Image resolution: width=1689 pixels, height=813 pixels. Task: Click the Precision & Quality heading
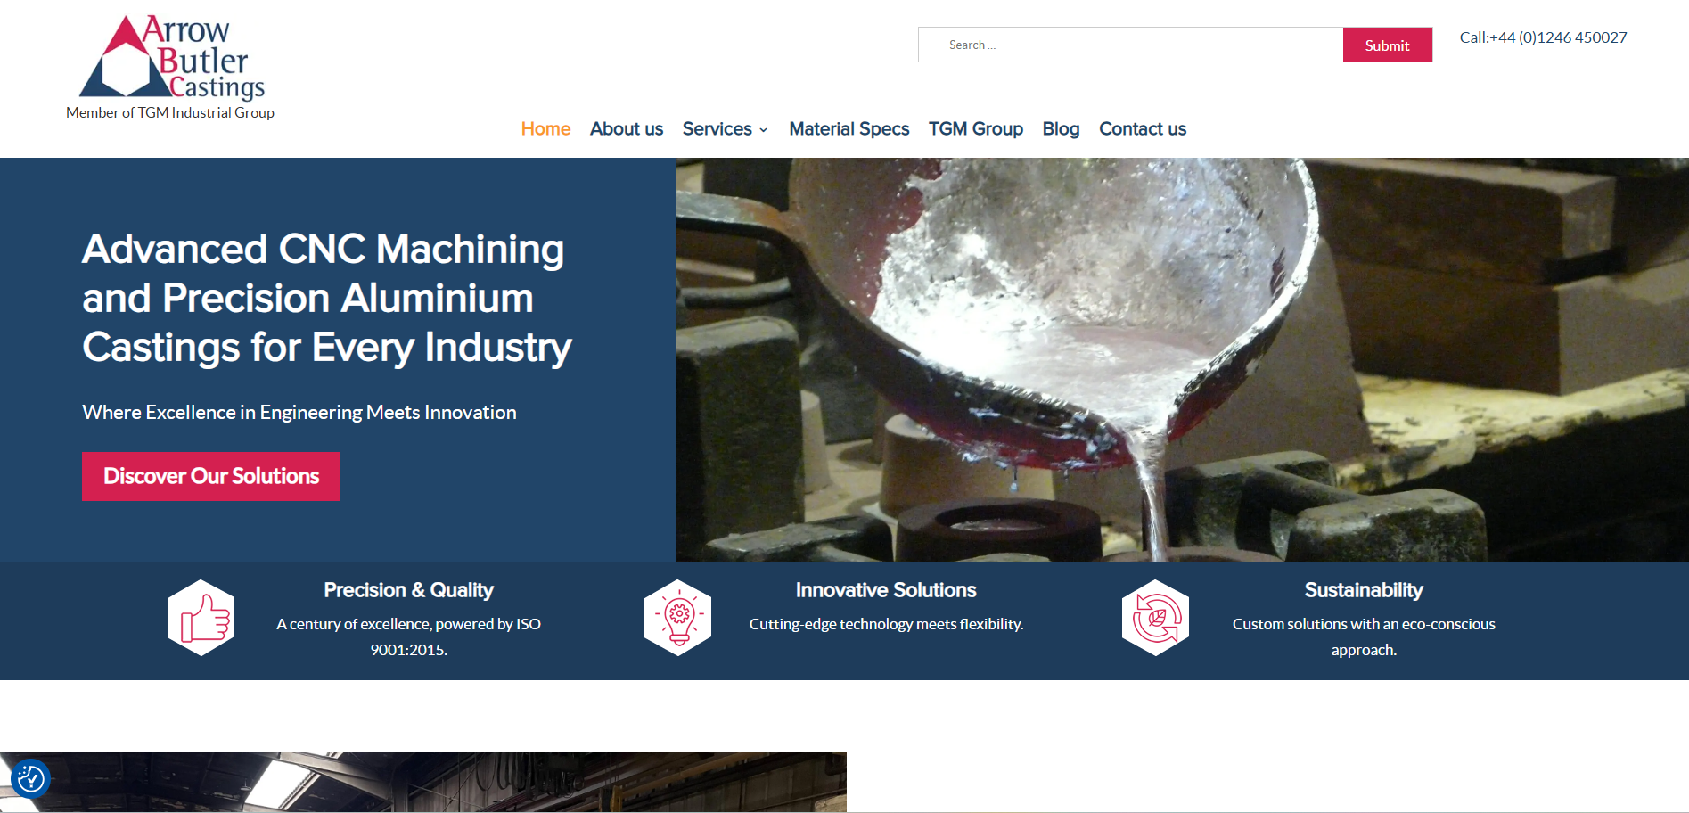point(408,590)
